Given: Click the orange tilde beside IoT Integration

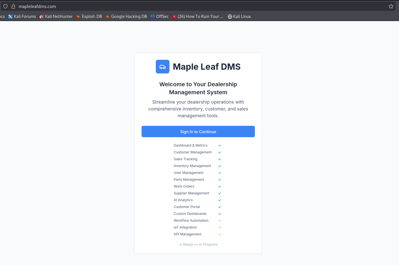Looking at the screenshot, I should click(220, 227).
